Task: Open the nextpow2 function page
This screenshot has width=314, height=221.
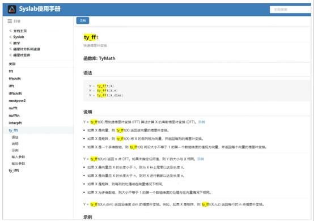Action: point(17,101)
